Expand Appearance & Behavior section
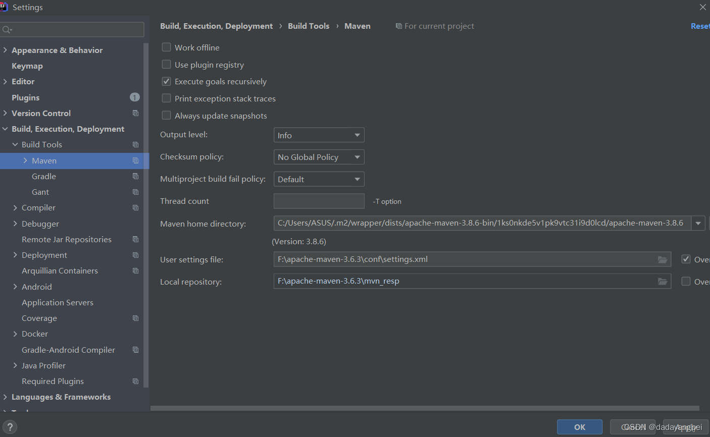The width and height of the screenshot is (710, 437). (5, 50)
